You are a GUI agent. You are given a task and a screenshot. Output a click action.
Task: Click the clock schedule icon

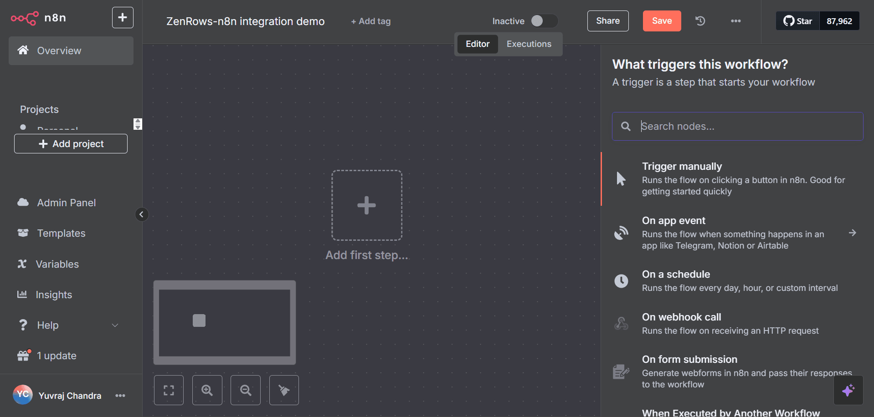click(621, 281)
